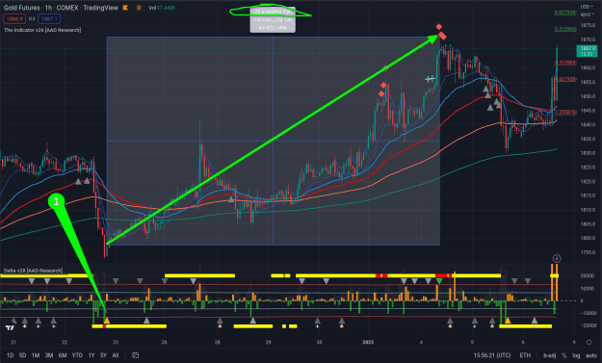Toggle b-adj back-adjustment setting
This screenshot has width=602, height=363.
tap(549, 355)
